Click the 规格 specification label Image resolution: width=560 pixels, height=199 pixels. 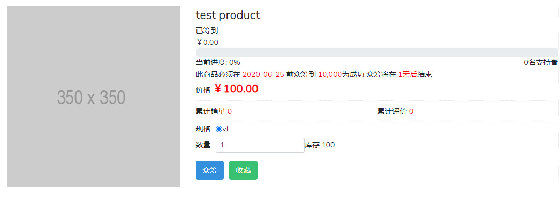[x=203, y=129]
